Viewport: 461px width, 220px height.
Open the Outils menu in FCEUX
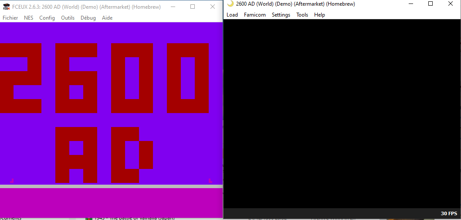[68, 17]
